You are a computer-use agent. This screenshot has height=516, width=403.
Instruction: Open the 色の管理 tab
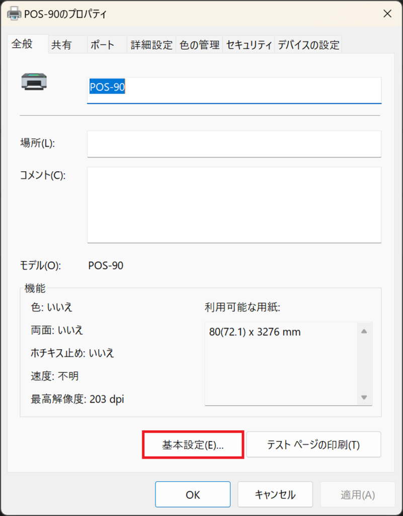(200, 45)
